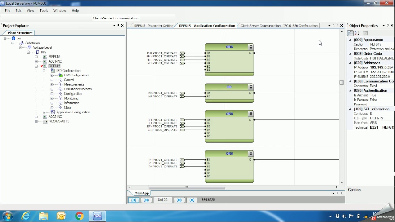
Task: Open the property pages icon in Object Properties
Action: click(x=365, y=33)
